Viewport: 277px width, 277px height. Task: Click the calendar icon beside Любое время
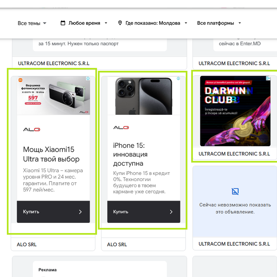tap(63, 23)
